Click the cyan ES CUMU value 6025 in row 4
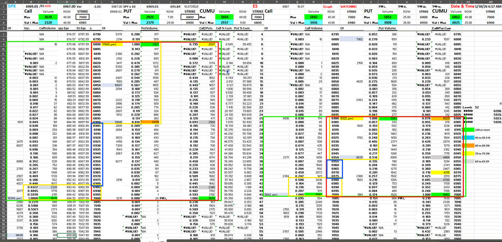Screen dimensions: 502x242 coord(456,22)
